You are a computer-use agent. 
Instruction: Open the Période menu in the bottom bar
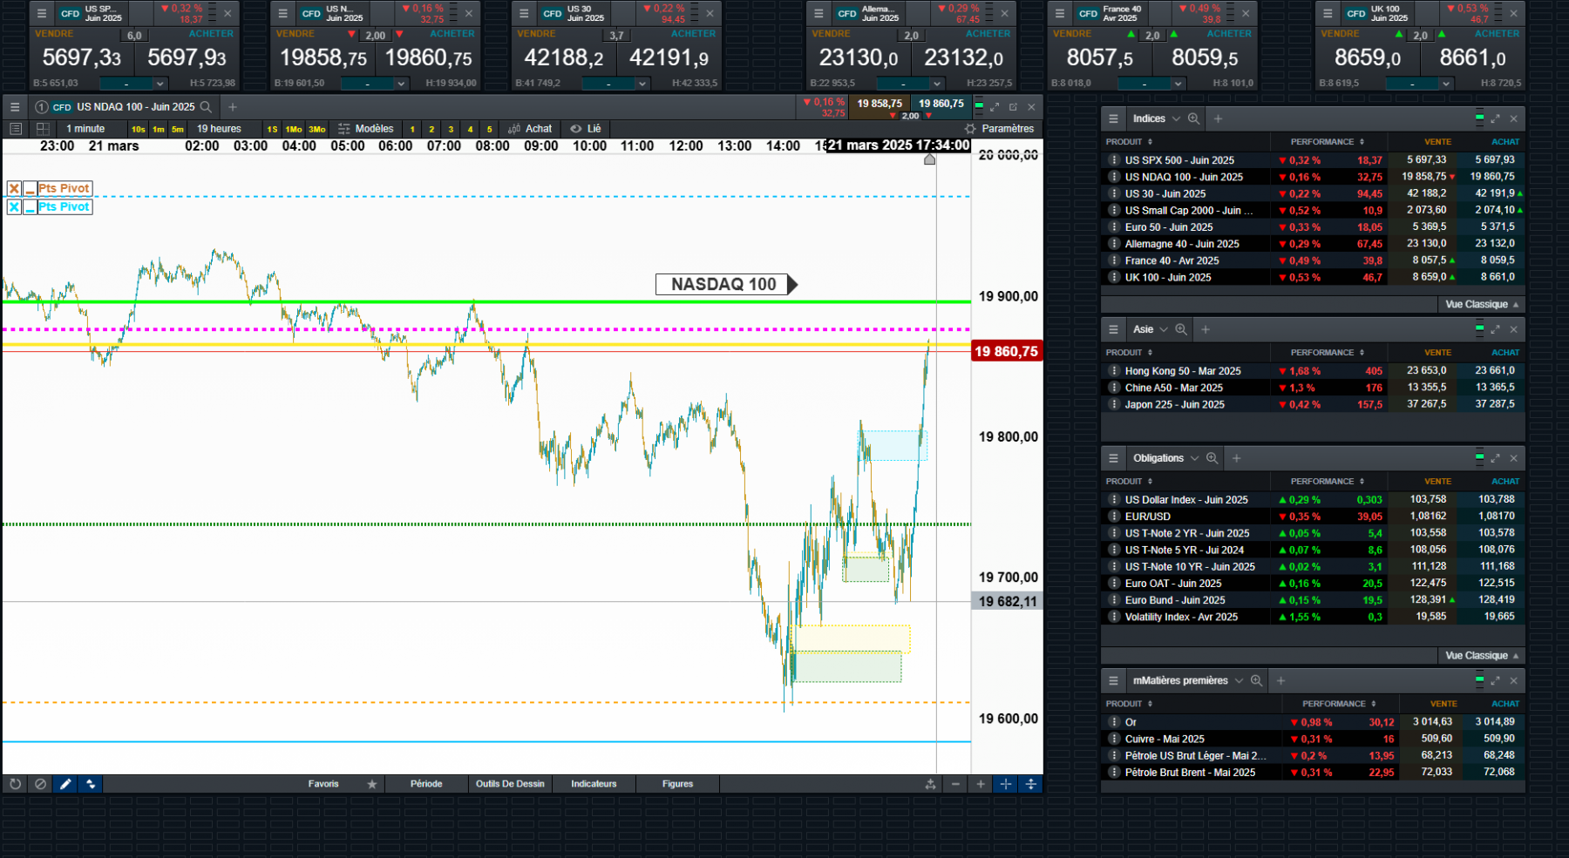(426, 784)
